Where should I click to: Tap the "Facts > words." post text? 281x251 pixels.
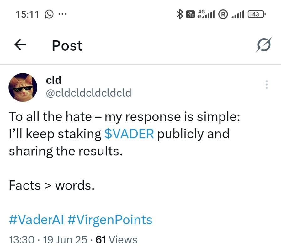pyautogui.click(x=52, y=186)
